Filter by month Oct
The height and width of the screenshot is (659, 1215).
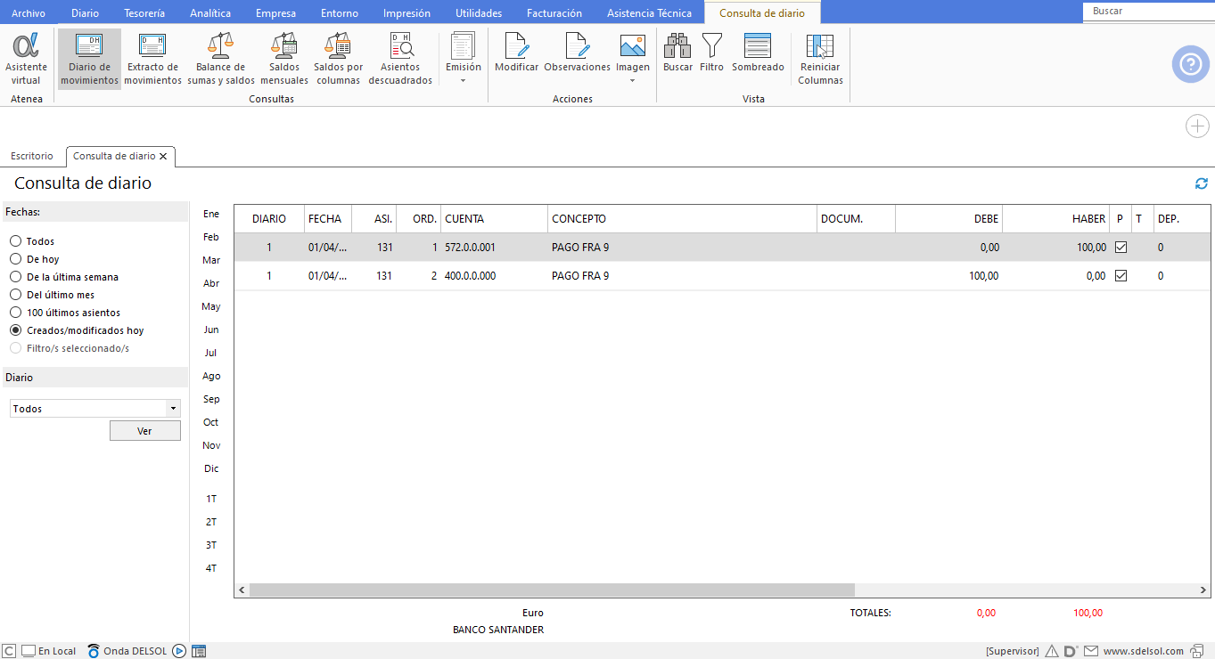(x=211, y=422)
